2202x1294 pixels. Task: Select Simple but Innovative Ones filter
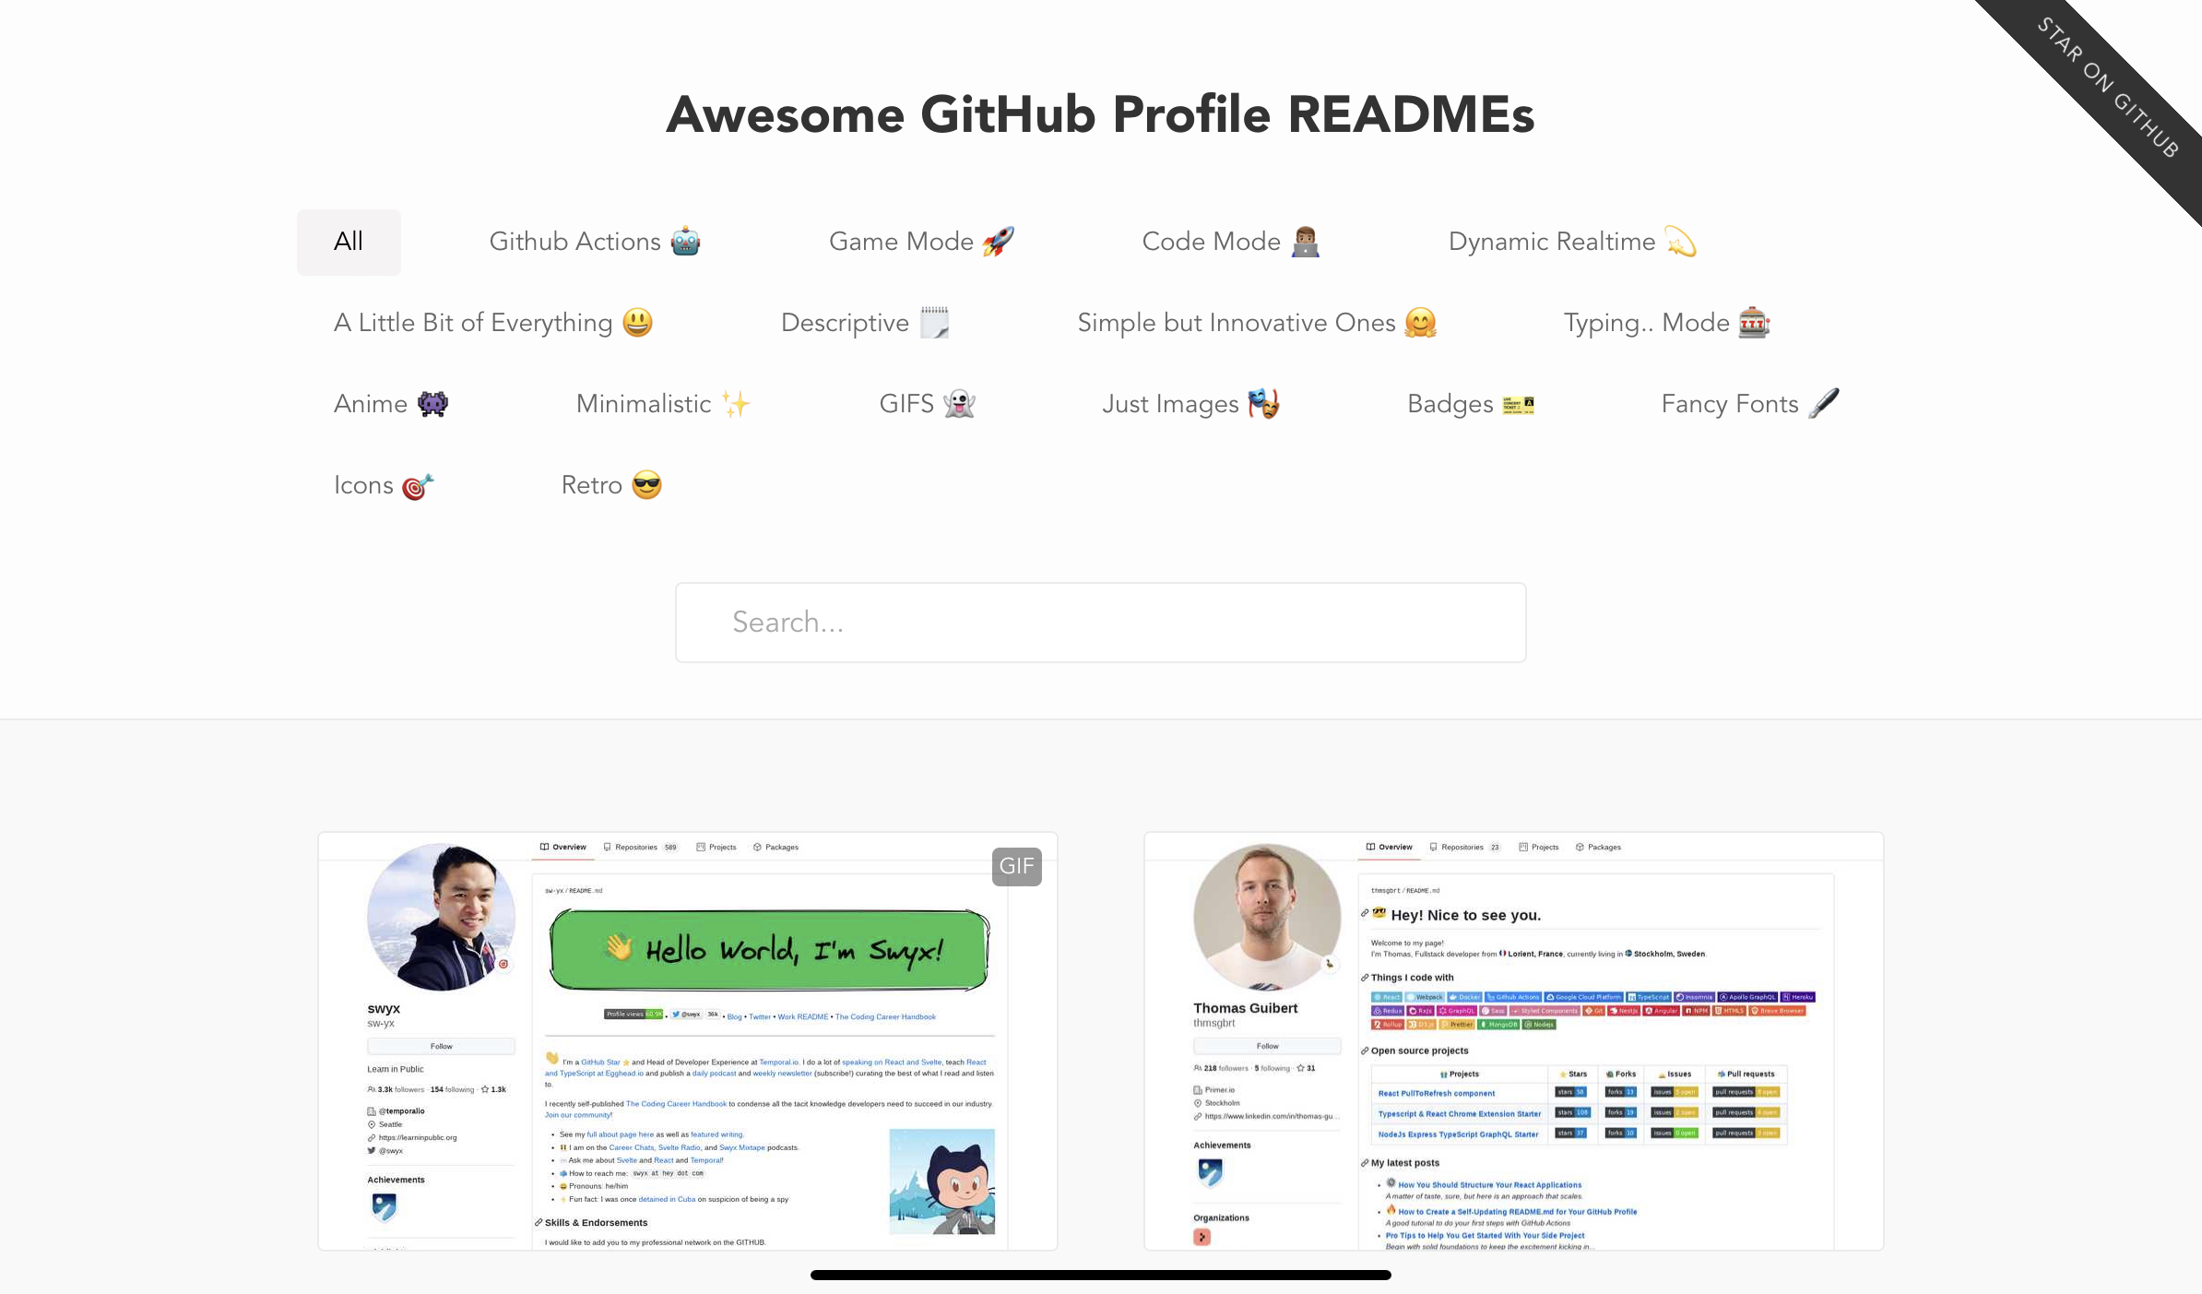click(x=1256, y=323)
